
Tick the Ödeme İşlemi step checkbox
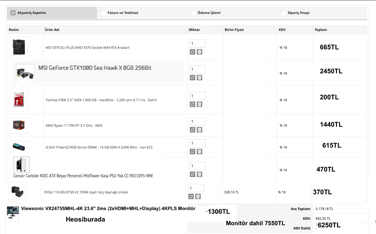coord(193,13)
